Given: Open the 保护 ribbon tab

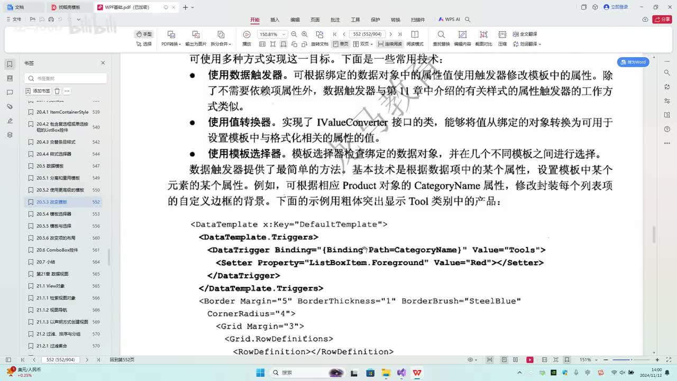Looking at the screenshot, I should tap(376, 20).
